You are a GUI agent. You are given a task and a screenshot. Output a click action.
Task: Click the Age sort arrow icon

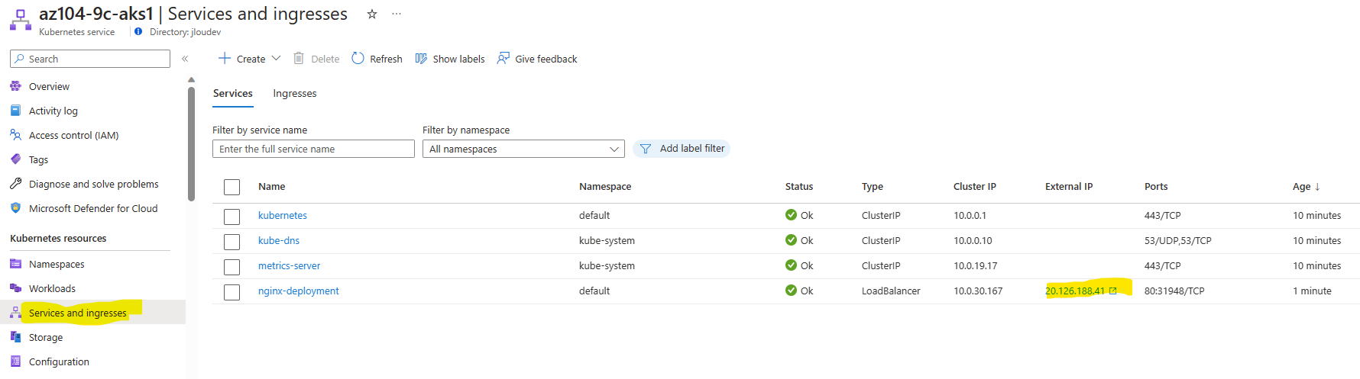[1317, 186]
